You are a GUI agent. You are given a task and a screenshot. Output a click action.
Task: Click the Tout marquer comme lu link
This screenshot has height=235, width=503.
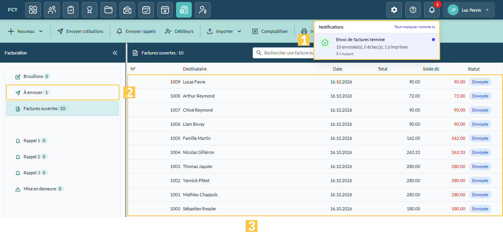pos(415,27)
